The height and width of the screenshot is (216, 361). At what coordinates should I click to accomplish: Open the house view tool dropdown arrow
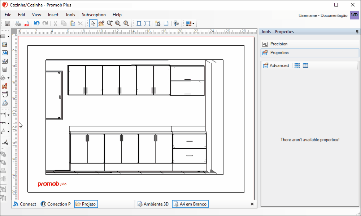[x=9, y=78]
